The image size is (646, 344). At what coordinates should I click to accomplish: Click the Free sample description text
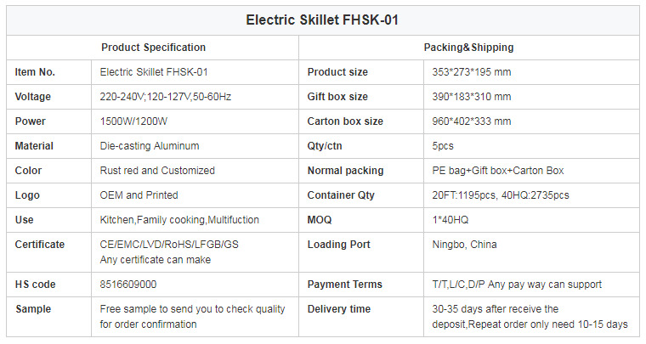click(192, 317)
